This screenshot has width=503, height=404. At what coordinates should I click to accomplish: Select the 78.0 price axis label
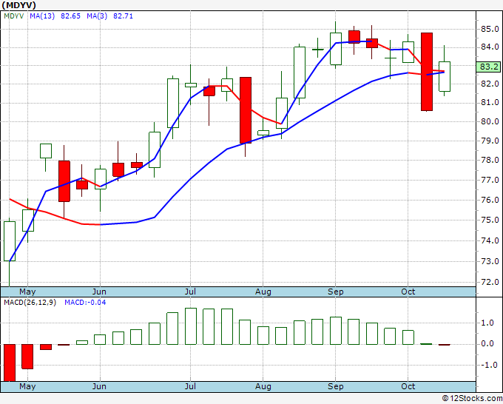pyautogui.click(x=490, y=160)
